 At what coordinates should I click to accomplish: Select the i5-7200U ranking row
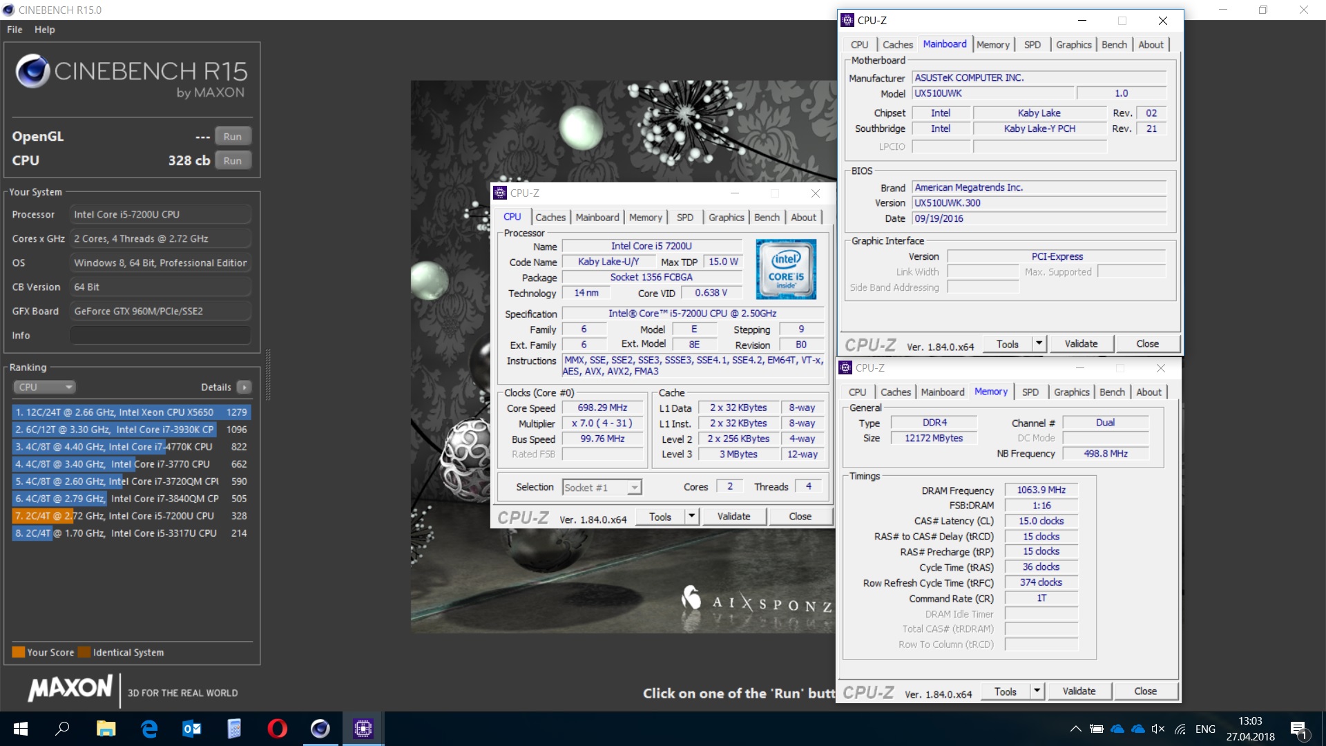131,516
